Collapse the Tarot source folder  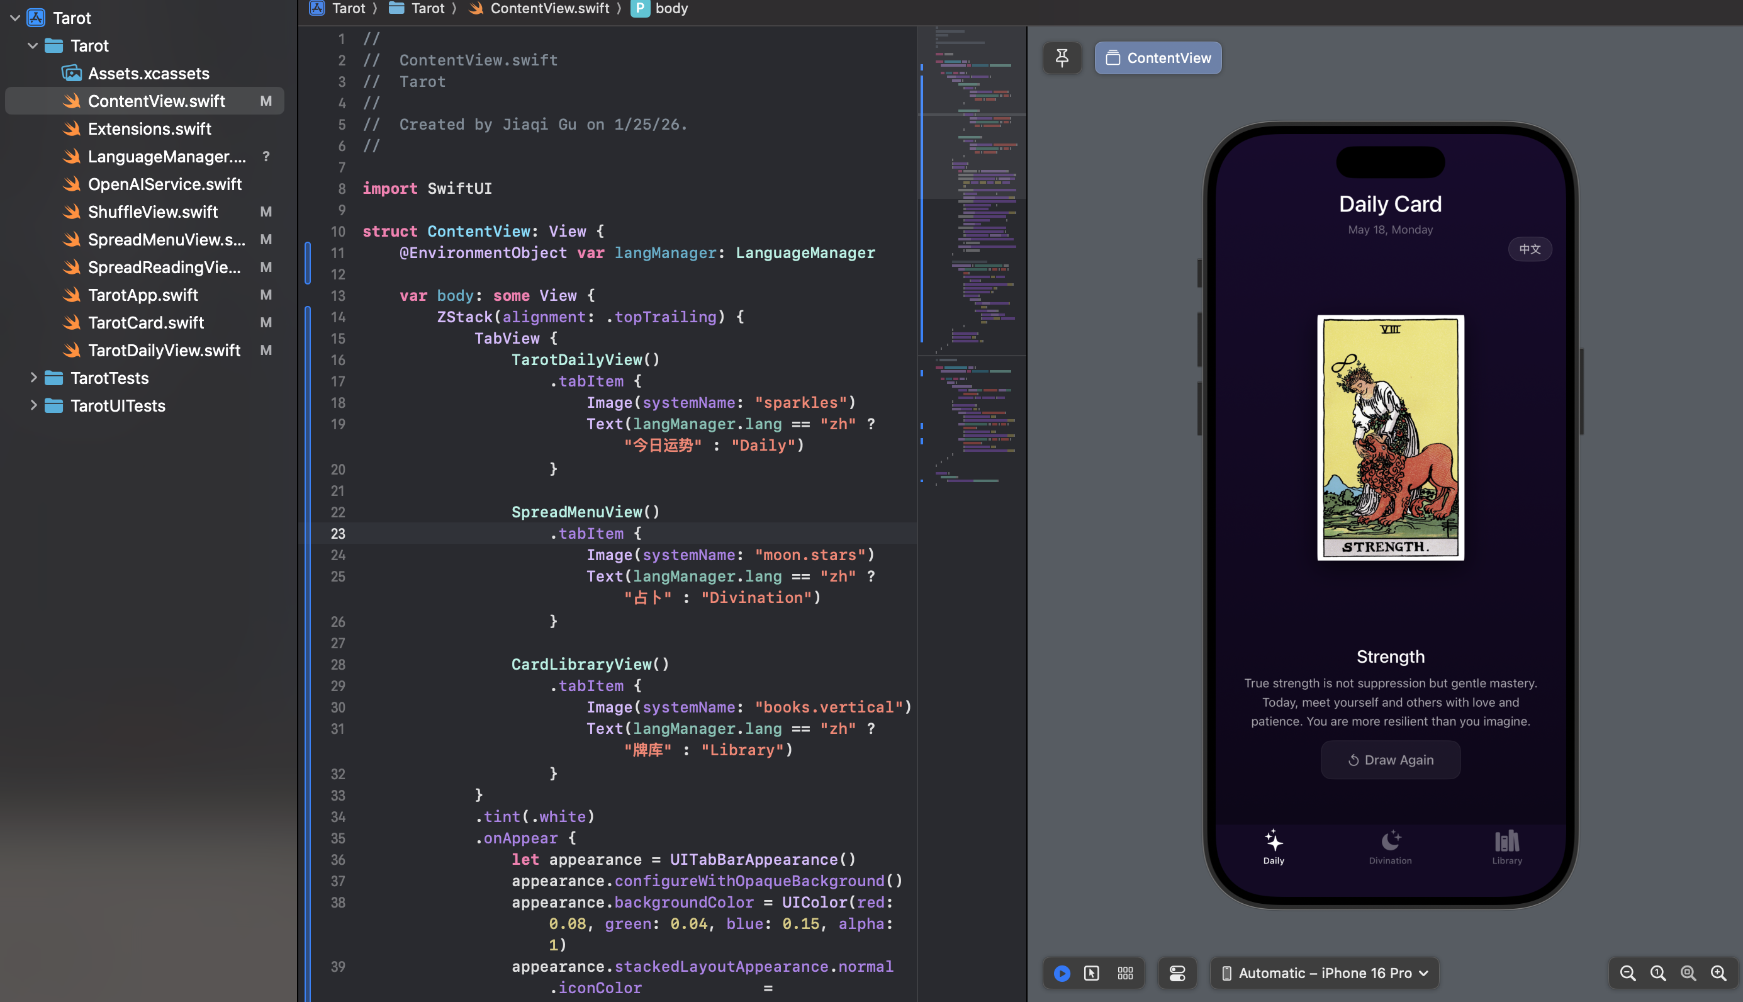pos(32,45)
